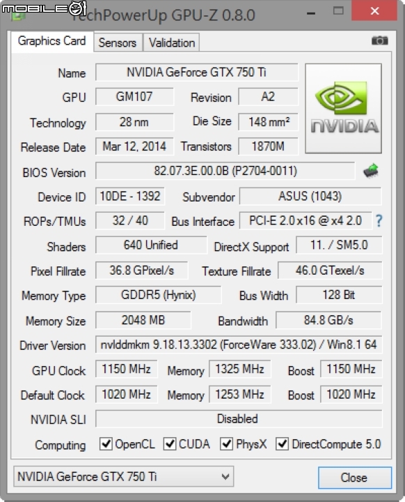Click the Revision field showing A2

click(268, 97)
